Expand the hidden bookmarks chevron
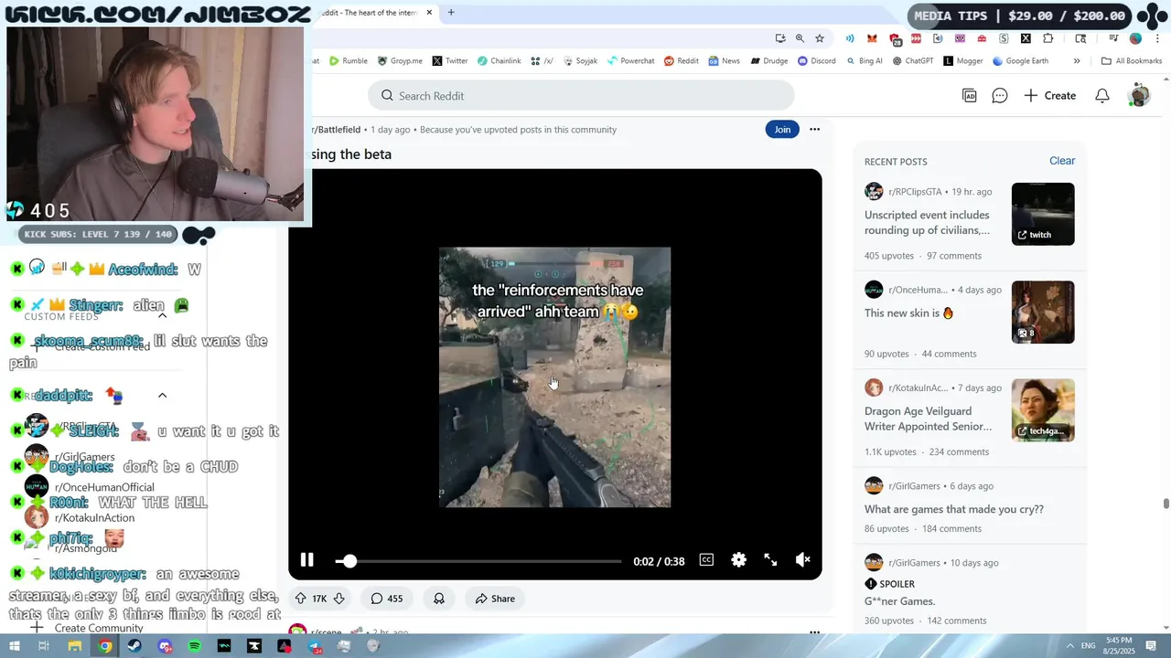 (1077, 61)
